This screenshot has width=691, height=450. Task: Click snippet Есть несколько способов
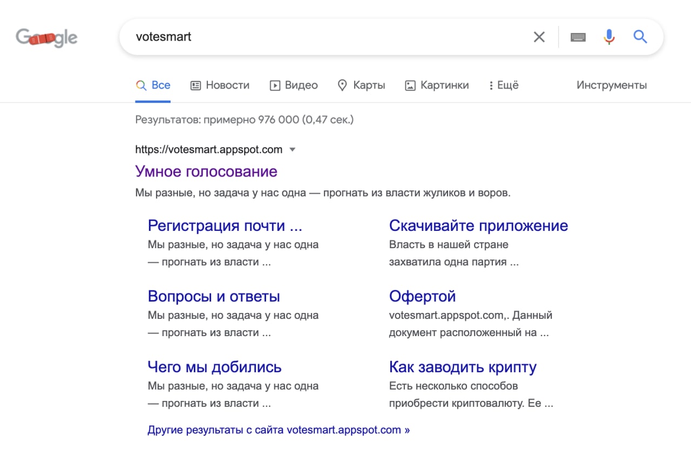(x=471, y=394)
